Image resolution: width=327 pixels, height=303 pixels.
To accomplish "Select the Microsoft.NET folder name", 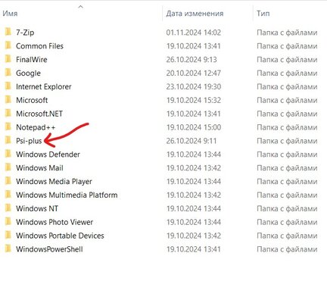I will tap(39, 114).
